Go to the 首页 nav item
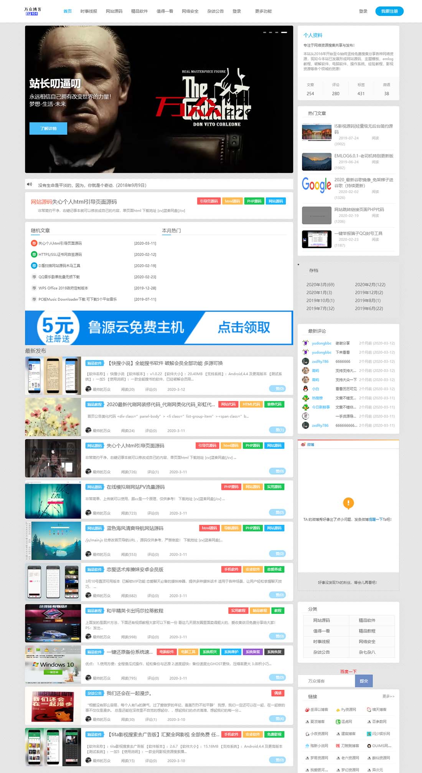422x773 pixels. pos(68,11)
